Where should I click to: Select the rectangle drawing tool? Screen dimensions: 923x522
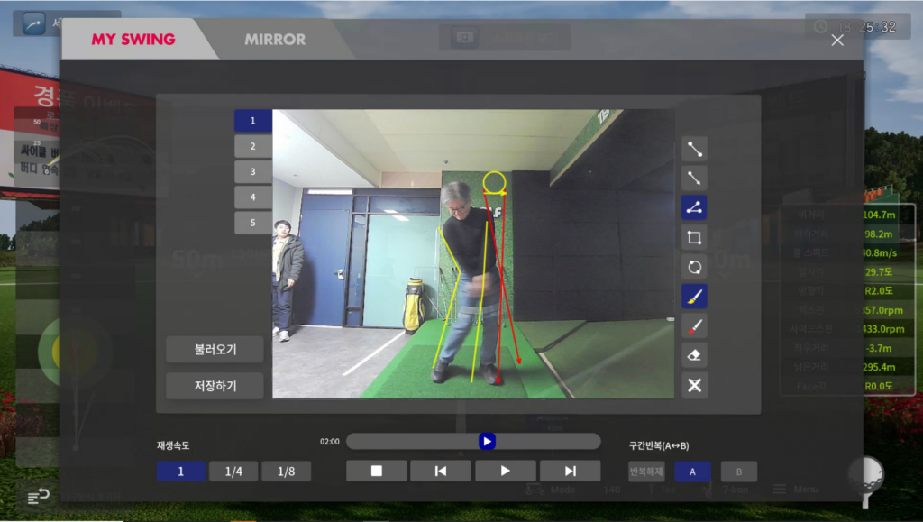694,238
